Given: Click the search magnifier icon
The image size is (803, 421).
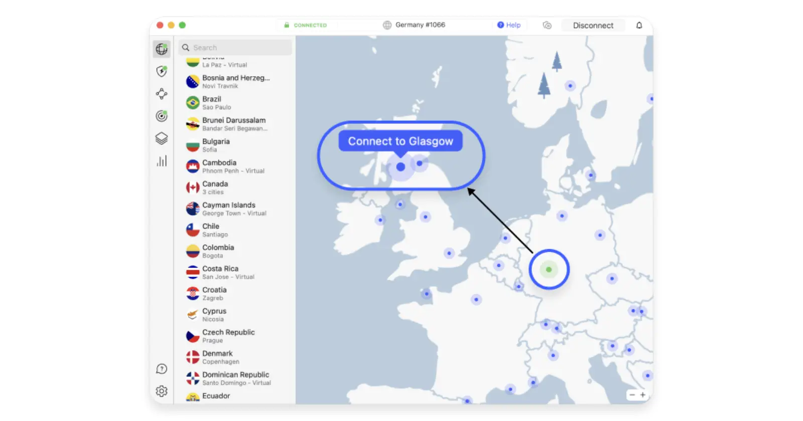Looking at the screenshot, I should 186,48.
